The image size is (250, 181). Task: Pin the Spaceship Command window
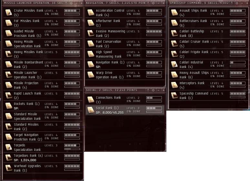(237, 3)
